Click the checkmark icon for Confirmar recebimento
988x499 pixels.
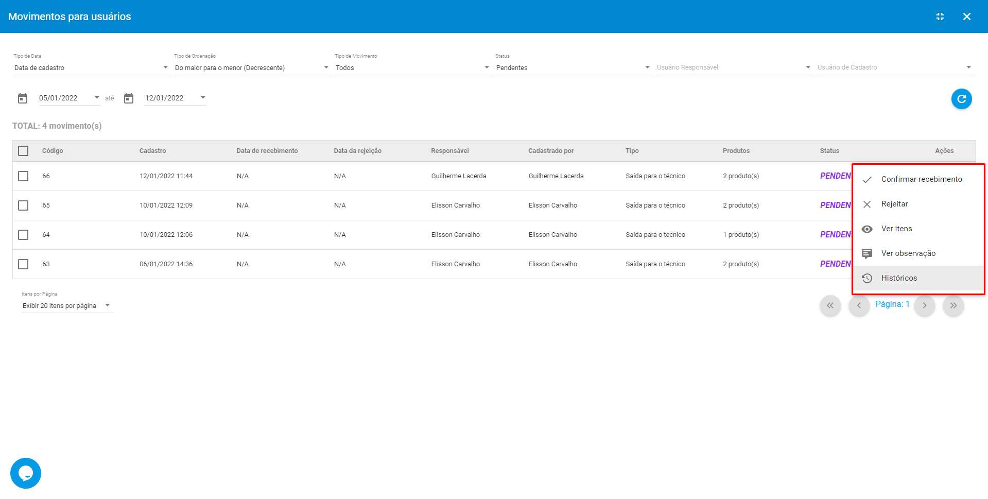[867, 180]
